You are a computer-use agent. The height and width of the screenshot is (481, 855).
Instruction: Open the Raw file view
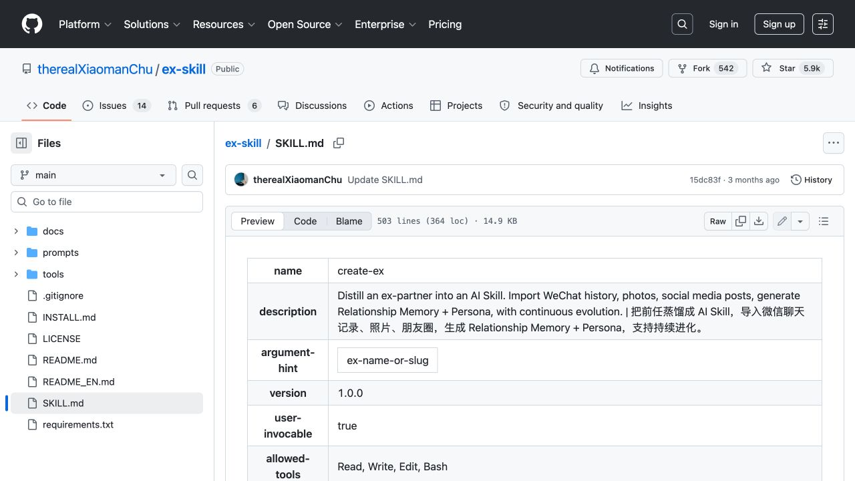pos(718,221)
